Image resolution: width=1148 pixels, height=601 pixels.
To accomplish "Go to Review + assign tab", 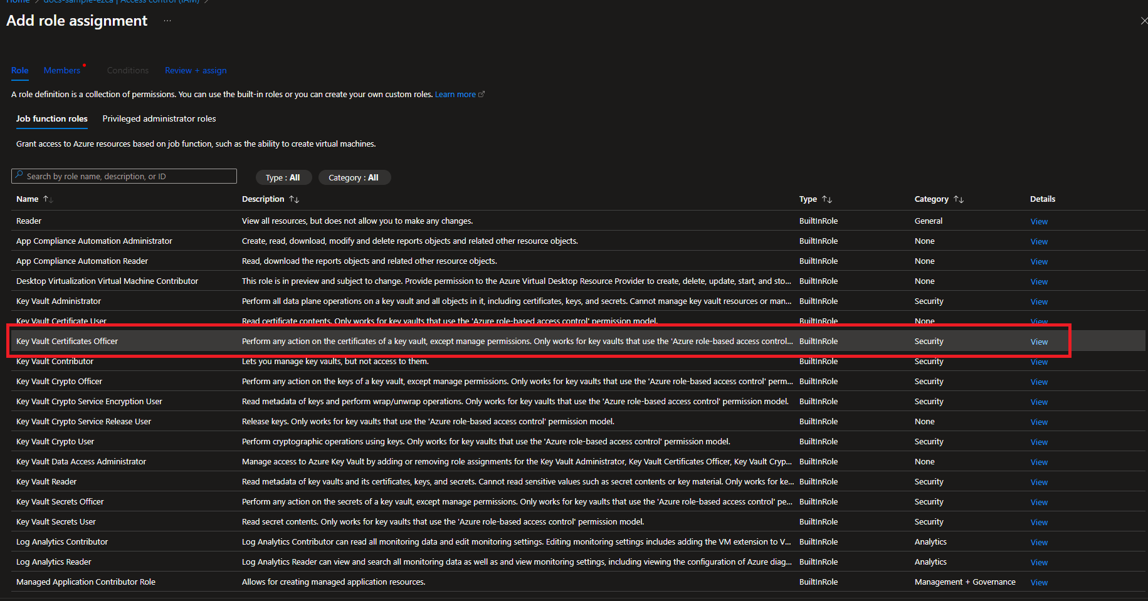I will click(x=196, y=71).
